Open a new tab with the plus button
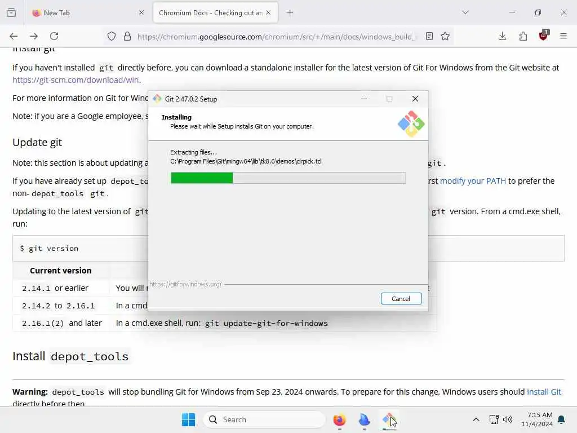The width and height of the screenshot is (577, 433). click(290, 13)
